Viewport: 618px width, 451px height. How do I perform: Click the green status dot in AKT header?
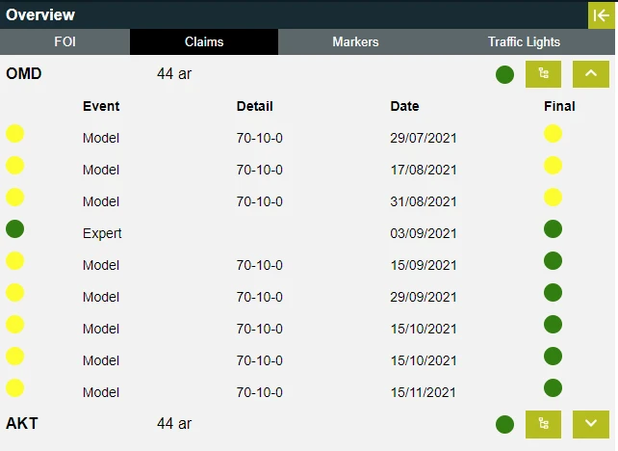click(504, 424)
